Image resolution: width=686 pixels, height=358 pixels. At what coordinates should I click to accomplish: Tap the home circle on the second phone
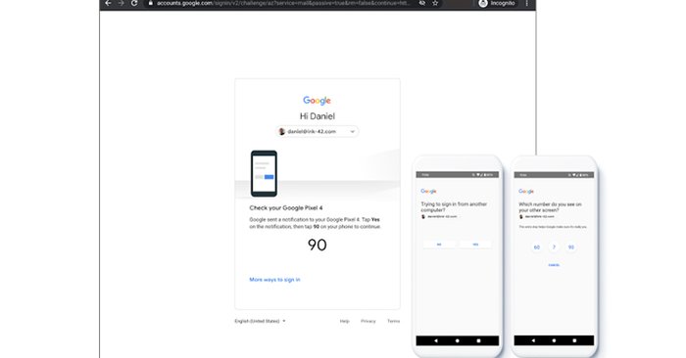pos(554,340)
